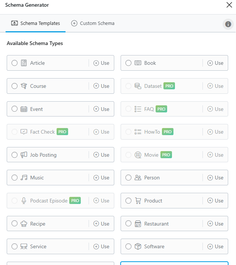Click Use for the Job Posting schema
This screenshot has width=236, height=265.
(101, 155)
